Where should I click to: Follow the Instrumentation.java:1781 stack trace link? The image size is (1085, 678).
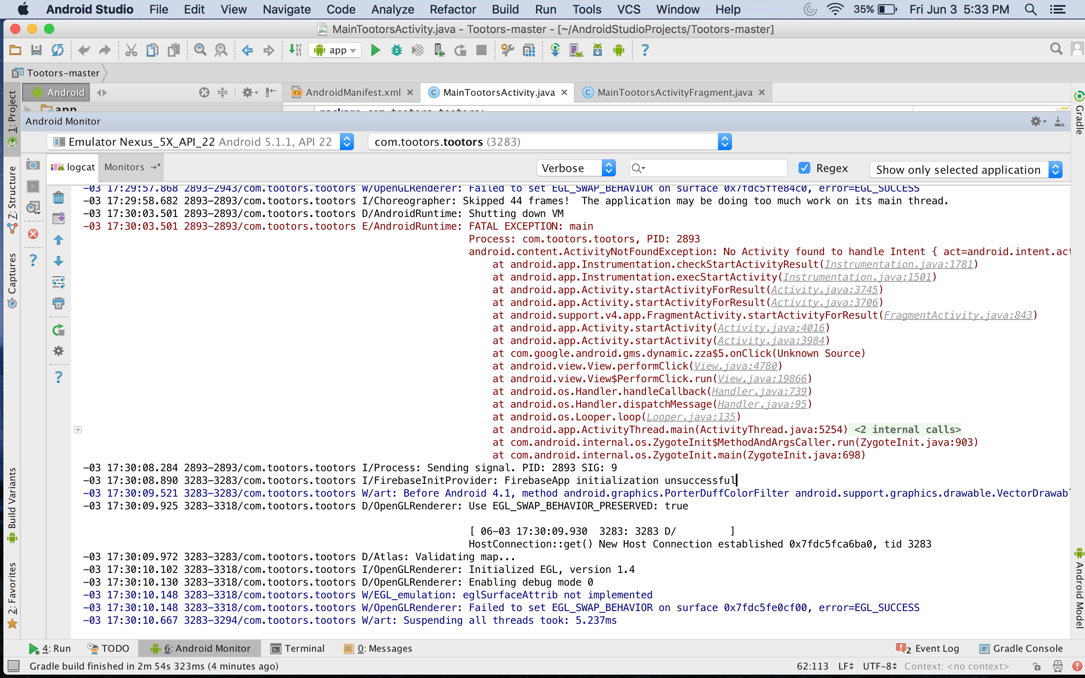899,264
